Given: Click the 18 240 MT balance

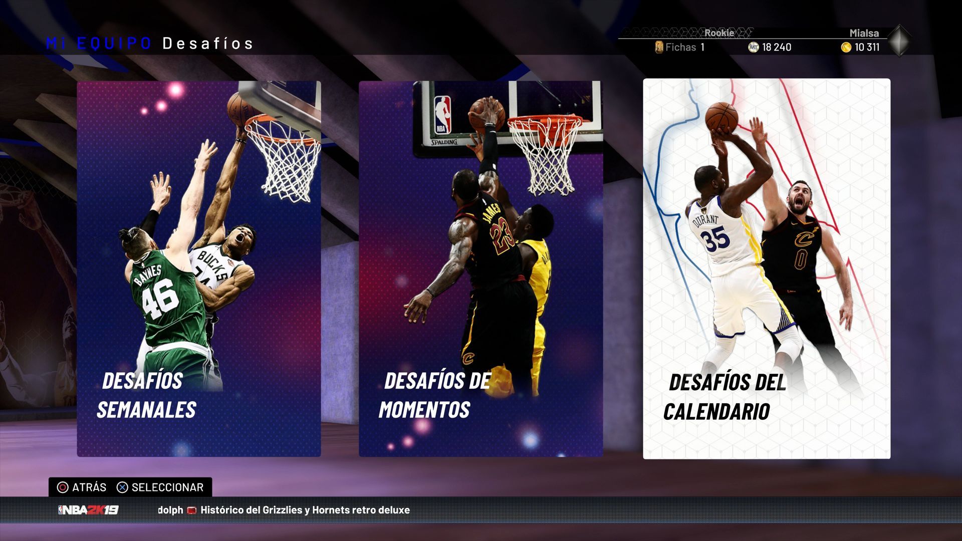Looking at the screenshot, I should click(x=777, y=47).
